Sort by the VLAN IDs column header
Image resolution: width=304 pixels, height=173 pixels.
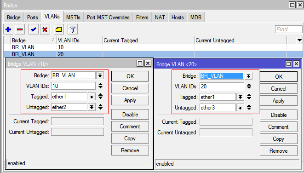(x=80, y=40)
